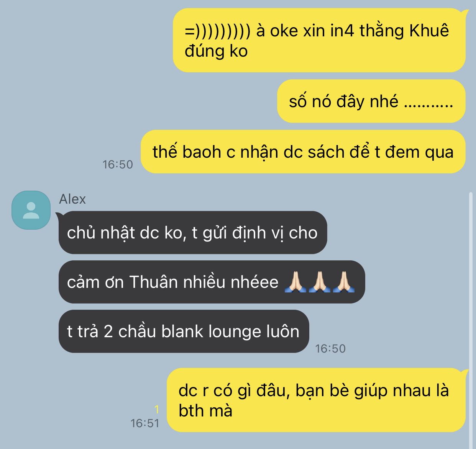476x449 pixels.
Task: Tap the 16:51 timestamp
Action: click(145, 423)
